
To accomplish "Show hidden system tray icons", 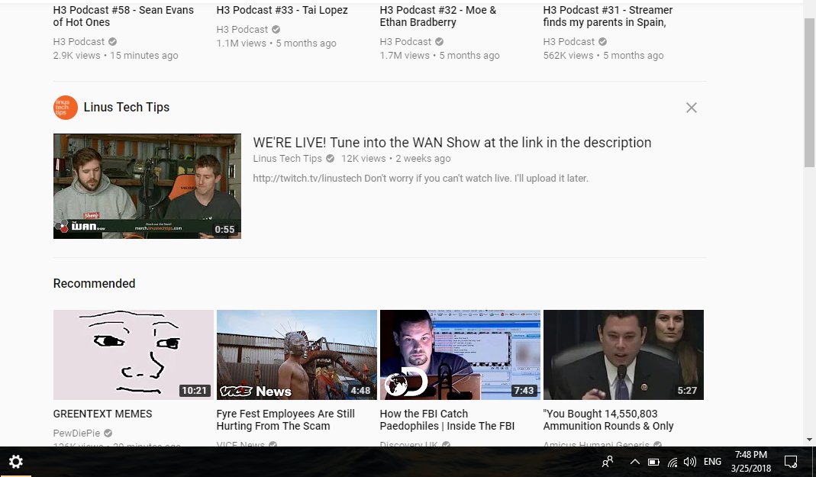I will pos(635,462).
